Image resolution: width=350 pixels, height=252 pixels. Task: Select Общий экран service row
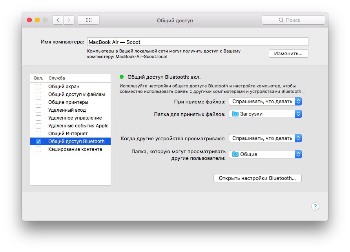click(70, 86)
